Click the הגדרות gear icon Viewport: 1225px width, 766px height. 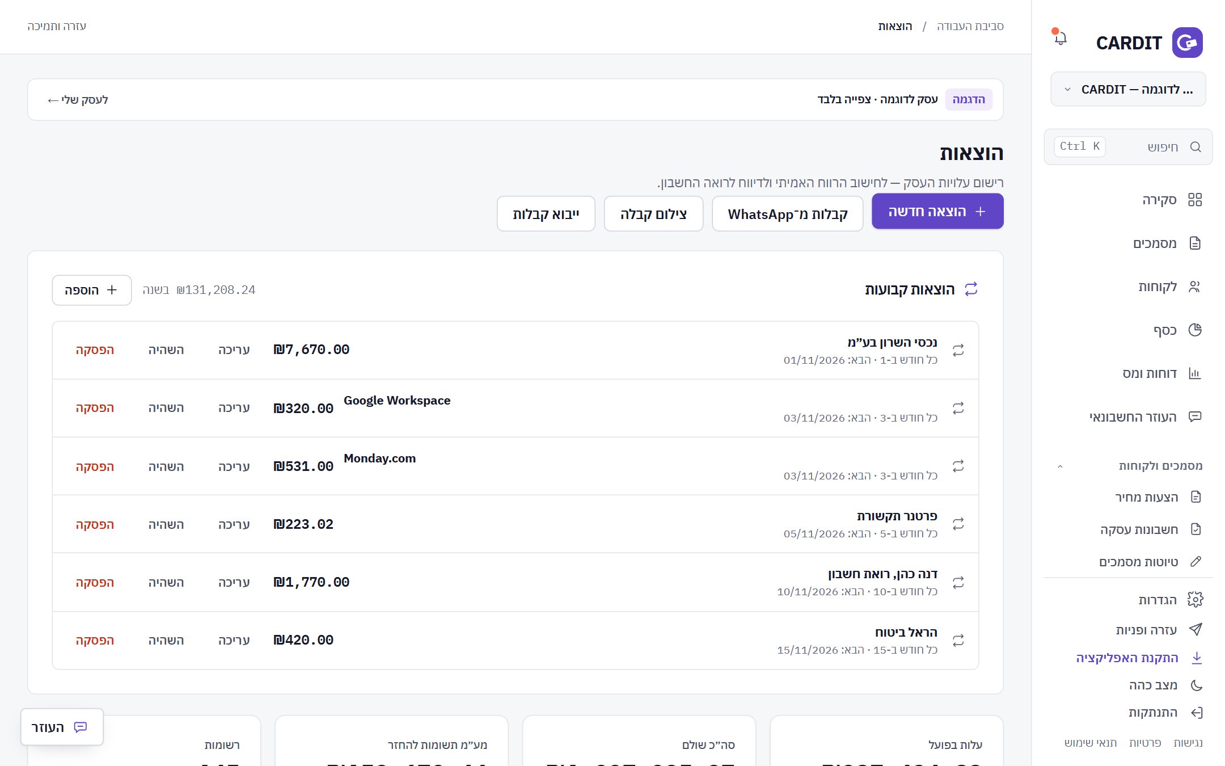(x=1195, y=600)
